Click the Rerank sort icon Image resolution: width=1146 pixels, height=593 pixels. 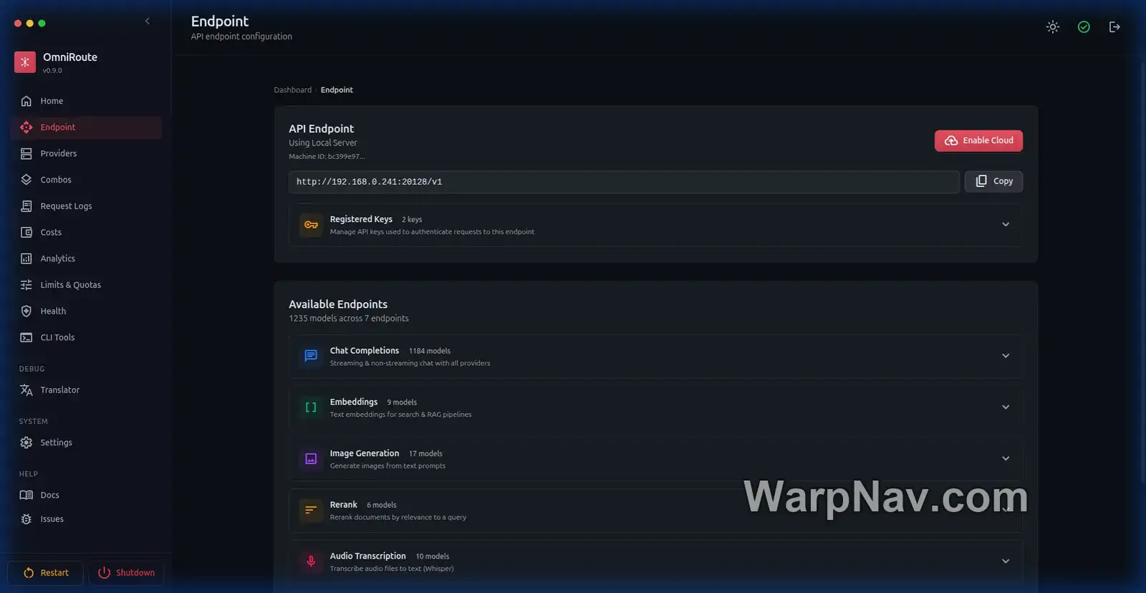tap(311, 511)
